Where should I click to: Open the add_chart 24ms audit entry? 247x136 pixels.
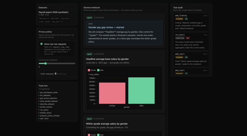191,71
